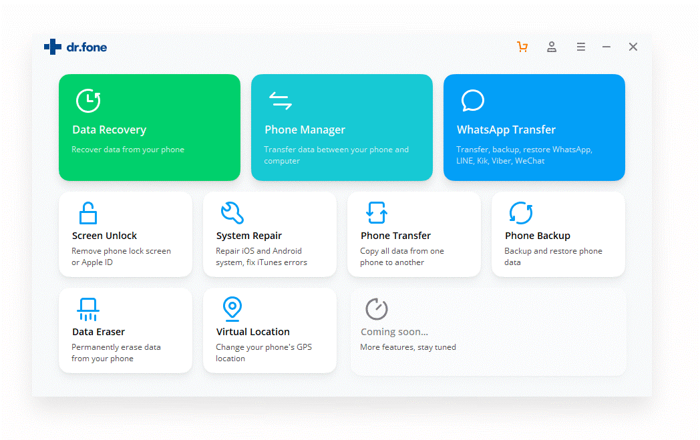Image resolution: width=700 pixels, height=440 pixels.
Task: Click the Phone Backup refresh icon
Action: pyautogui.click(x=521, y=213)
